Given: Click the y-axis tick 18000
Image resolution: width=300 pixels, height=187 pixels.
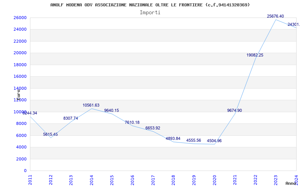Looking at the screenshot, I should pos(20,65).
